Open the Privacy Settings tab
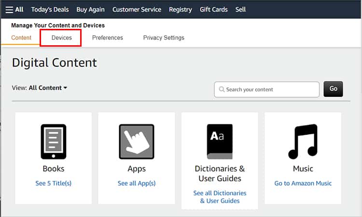The width and height of the screenshot is (362, 217). (164, 38)
